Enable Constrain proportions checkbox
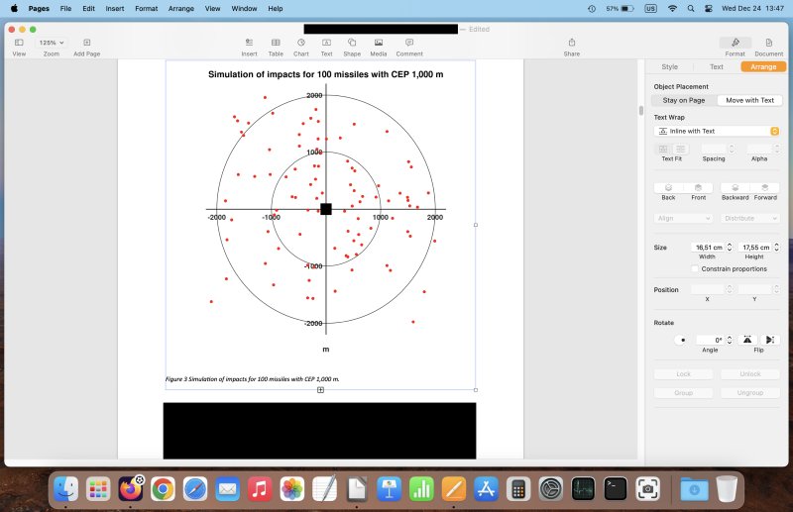The width and height of the screenshot is (793, 512). click(695, 268)
